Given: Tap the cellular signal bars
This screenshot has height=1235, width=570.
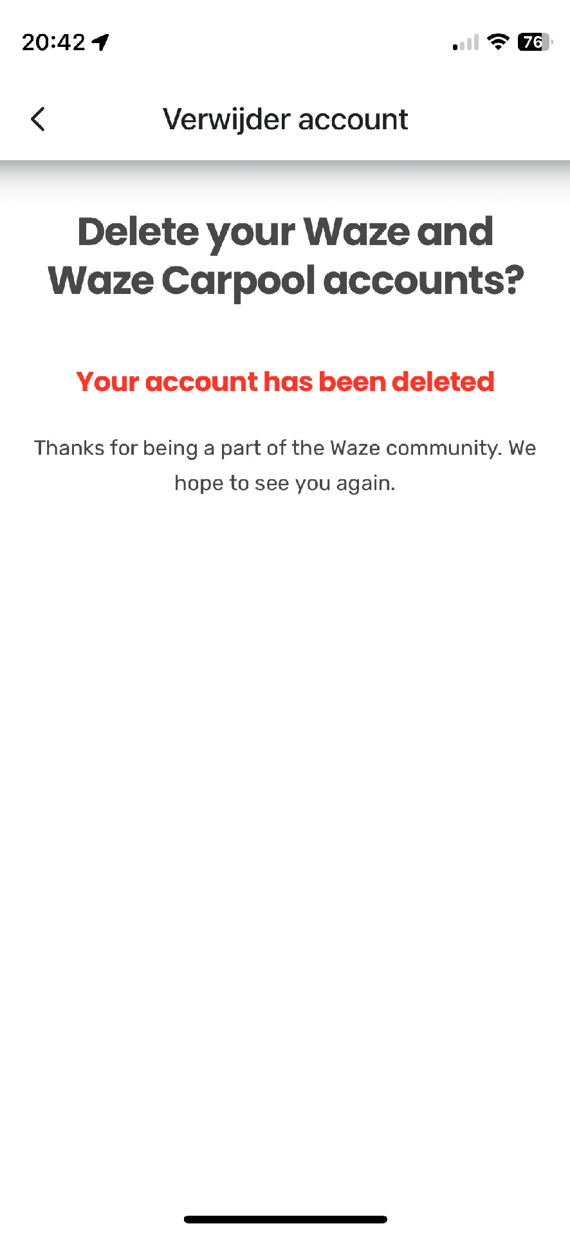Looking at the screenshot, I should coord(466,42).
